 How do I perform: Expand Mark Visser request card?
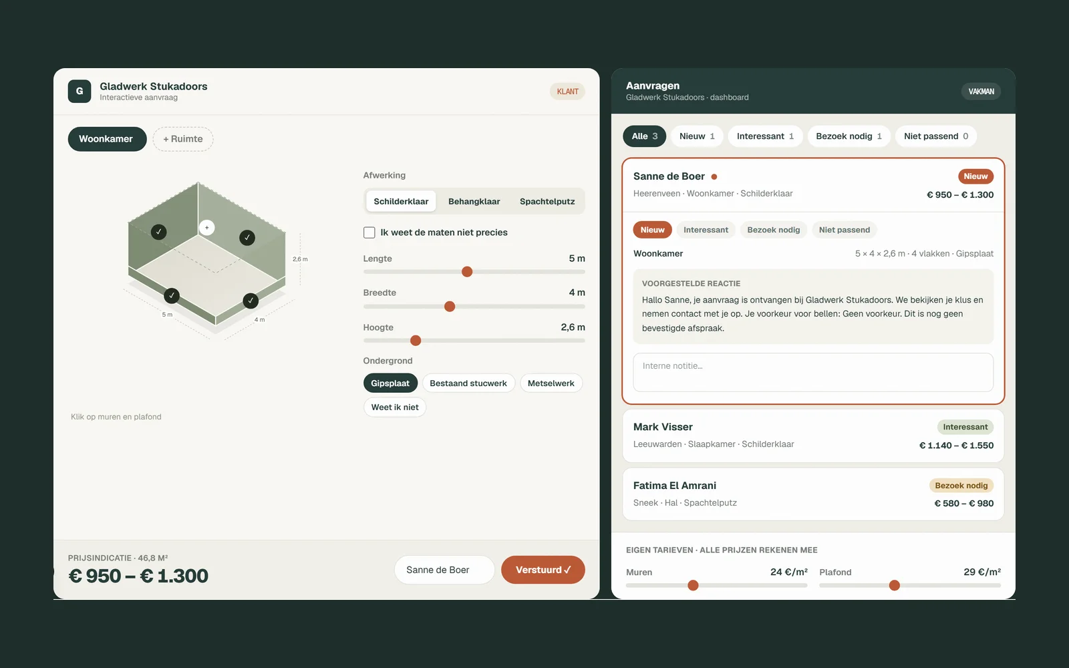(x=813, y=436)
